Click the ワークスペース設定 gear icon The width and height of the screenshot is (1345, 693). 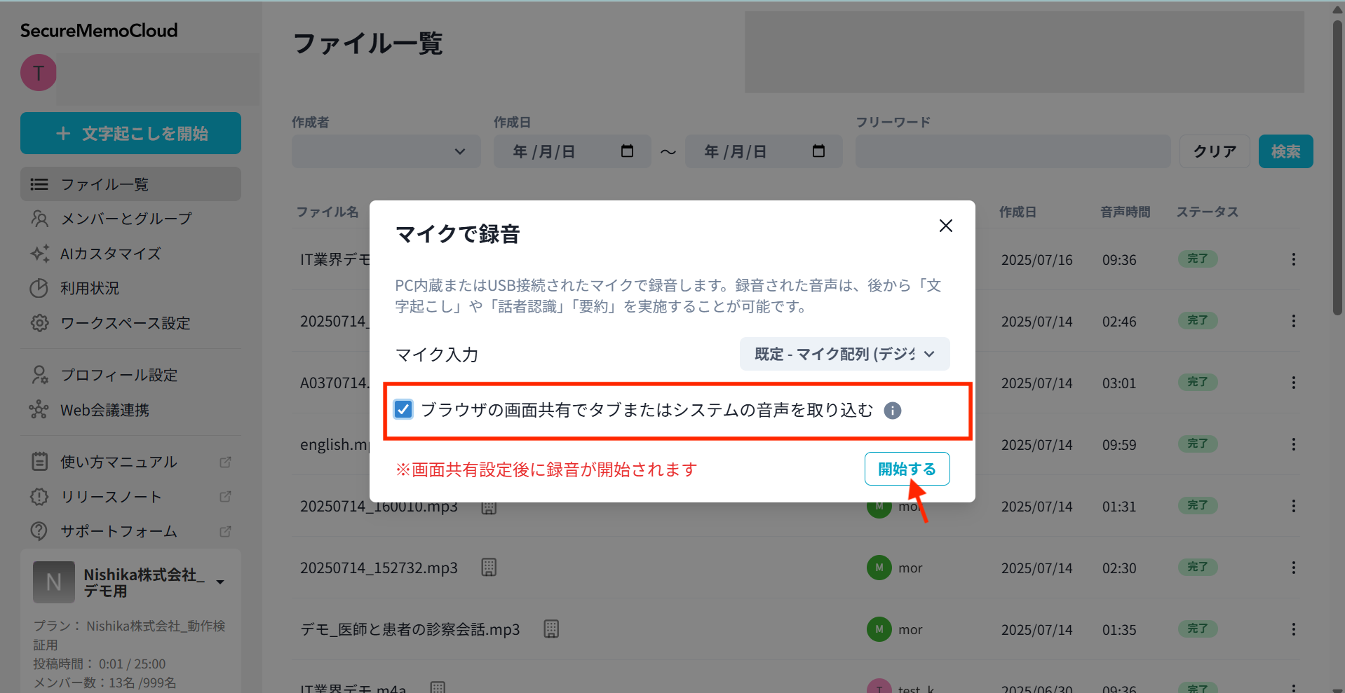tap(39, 323)
